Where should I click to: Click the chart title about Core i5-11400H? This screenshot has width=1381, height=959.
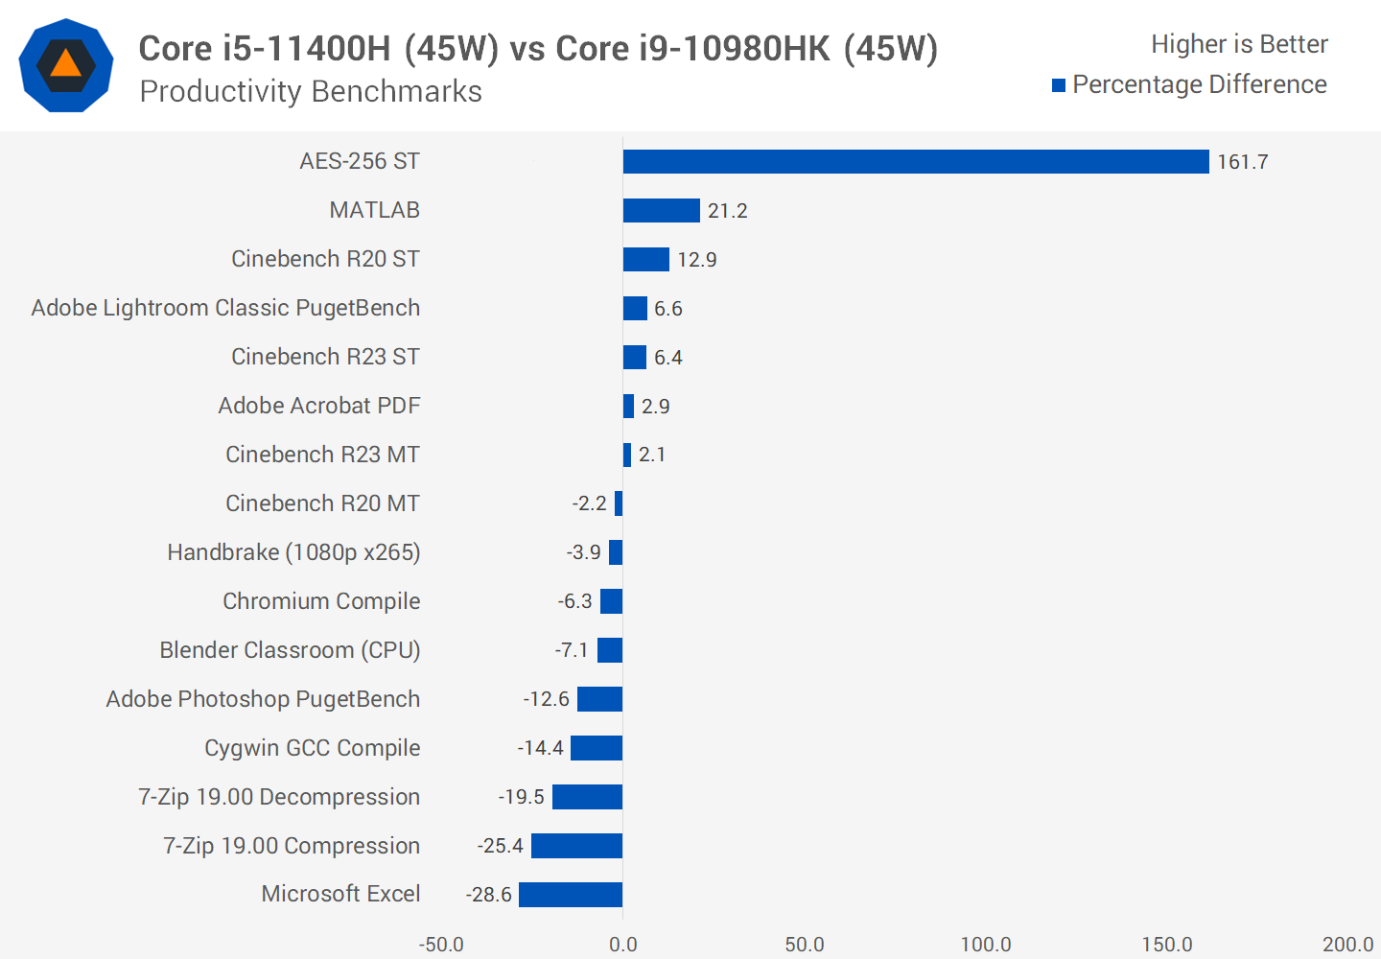click(538, 48)
